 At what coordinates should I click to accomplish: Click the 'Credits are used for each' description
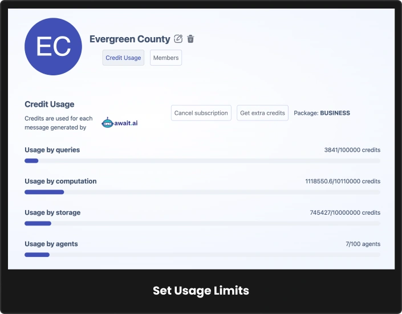coord(59,123)
